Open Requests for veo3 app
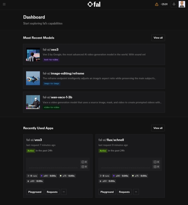 coord(52,192)
